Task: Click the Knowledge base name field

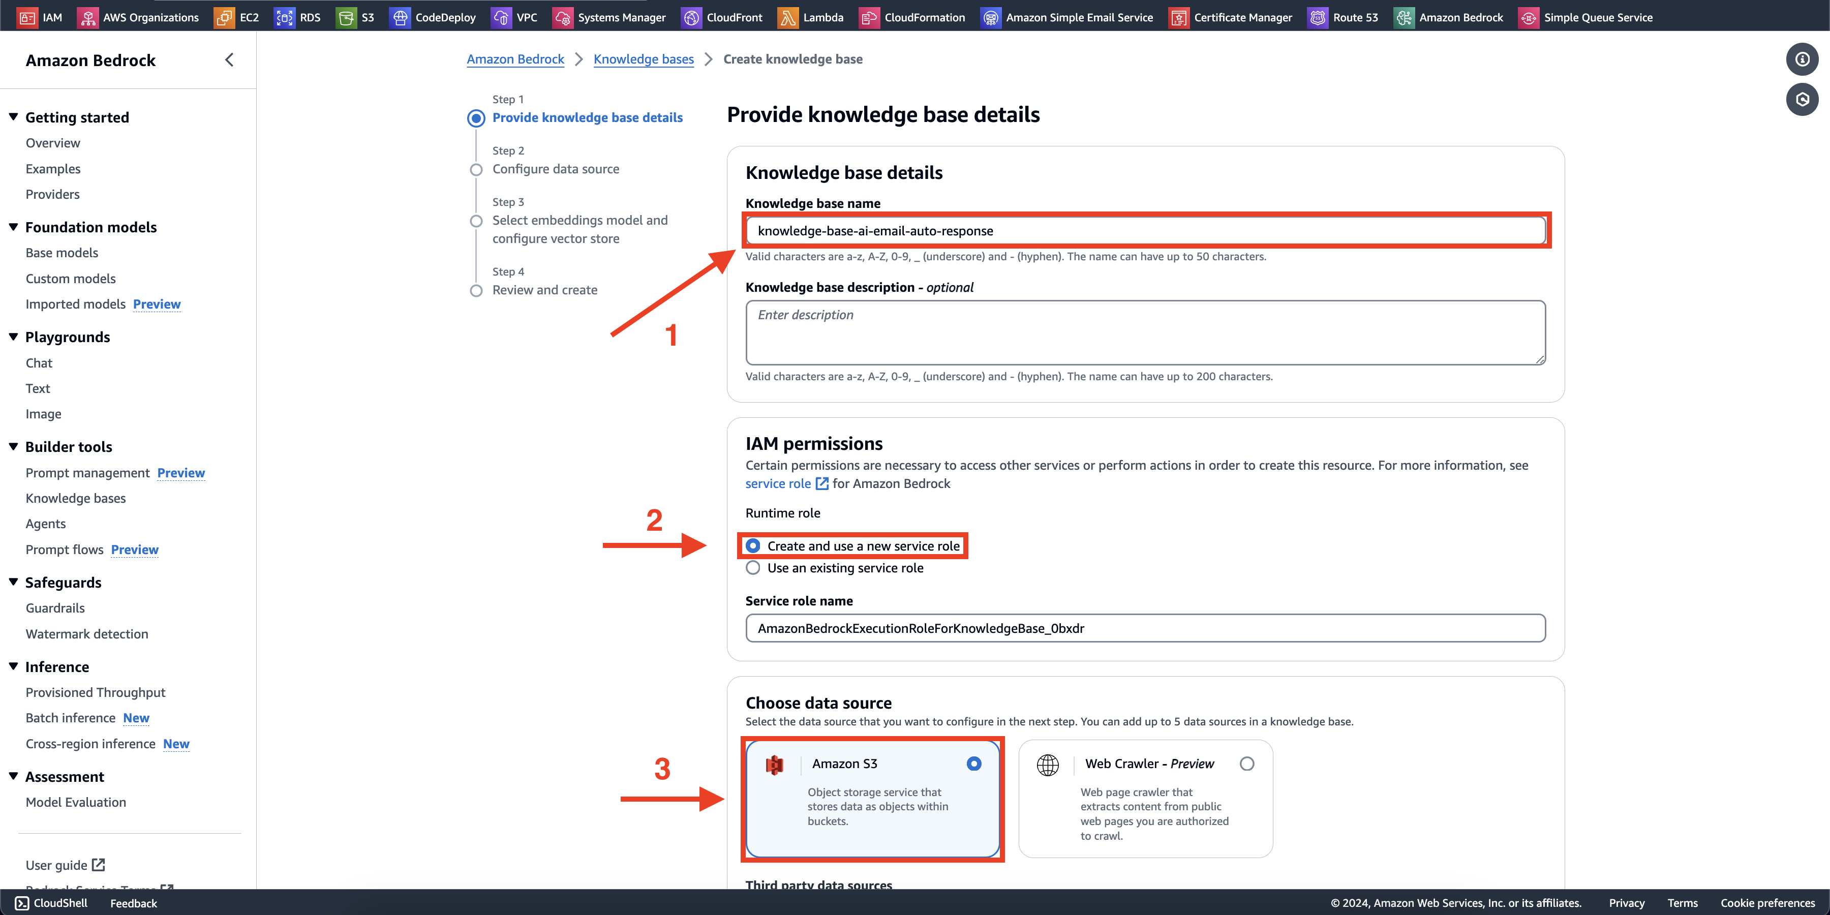Action: tap(1145, 231)
